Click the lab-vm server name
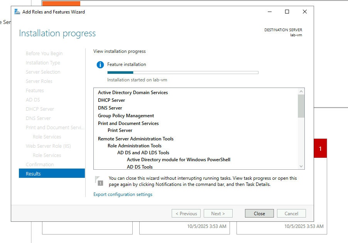The image size is (348, 243). [x=296, y=35]
